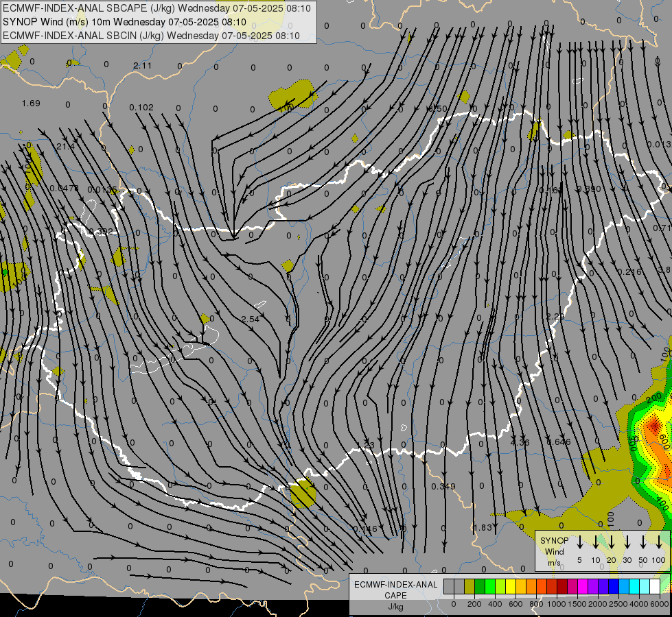
Task: Click the 2500 tick label in legend
Action: tap(618, 604)
